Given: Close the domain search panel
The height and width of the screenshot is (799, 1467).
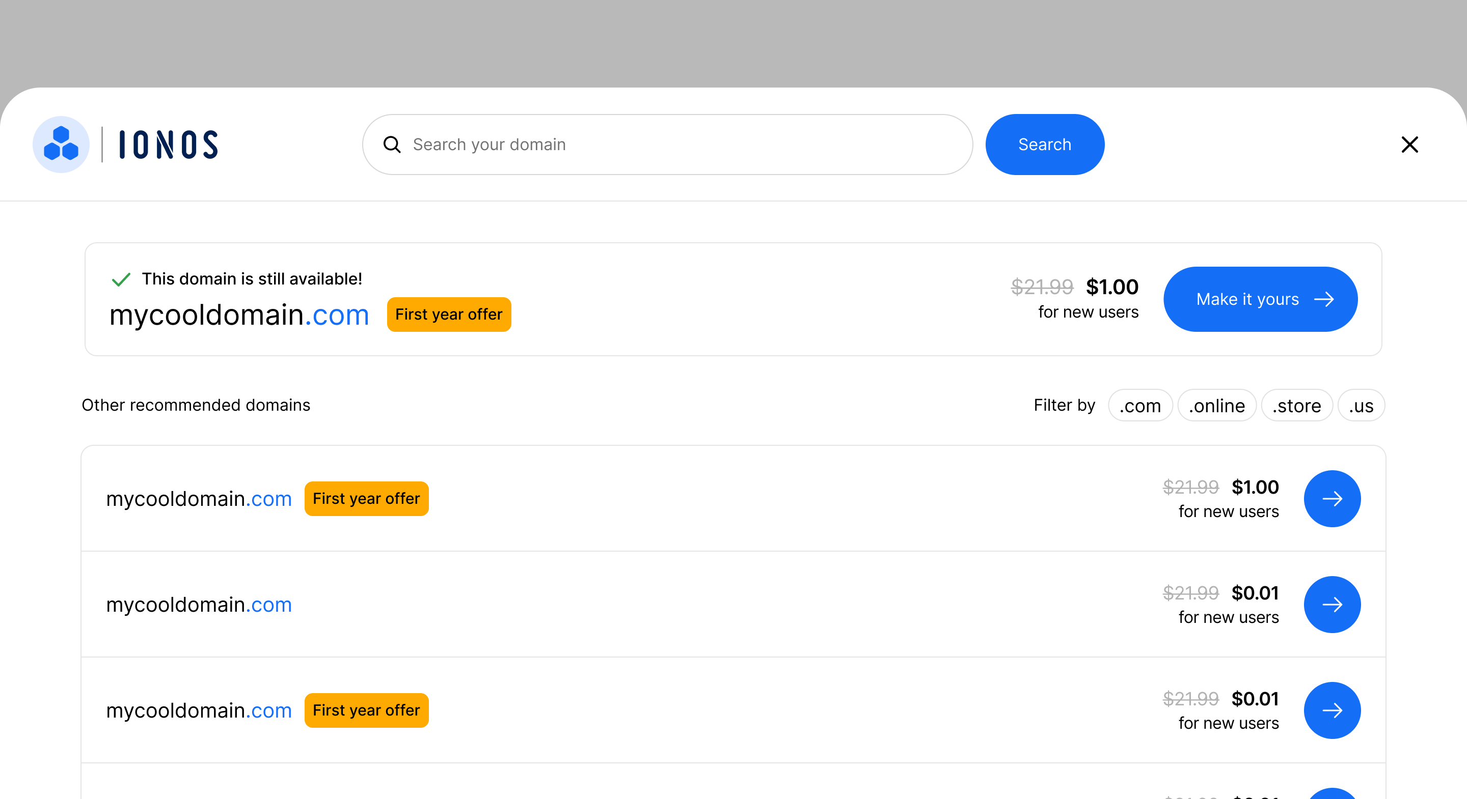Looking at the screenshot, I should pos(1409,145).
